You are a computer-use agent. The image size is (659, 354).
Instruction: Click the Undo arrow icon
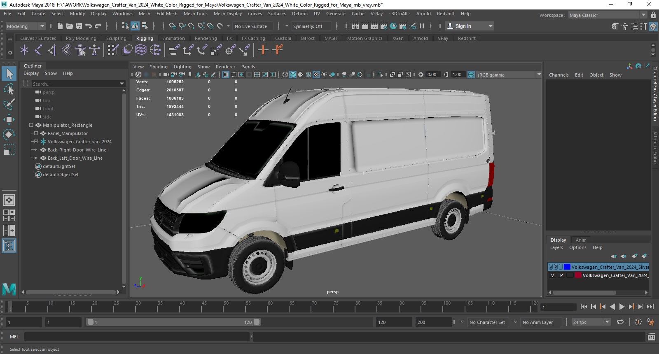89,26
